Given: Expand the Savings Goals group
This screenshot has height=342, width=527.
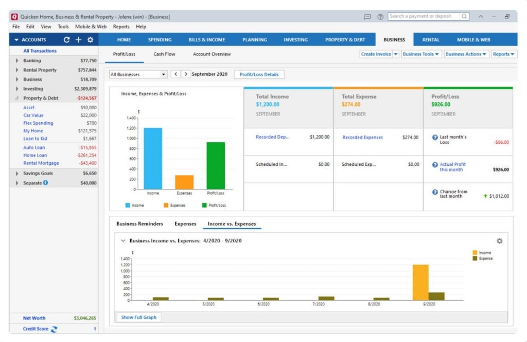Looking at the screenshot, I should click(17, 173).
